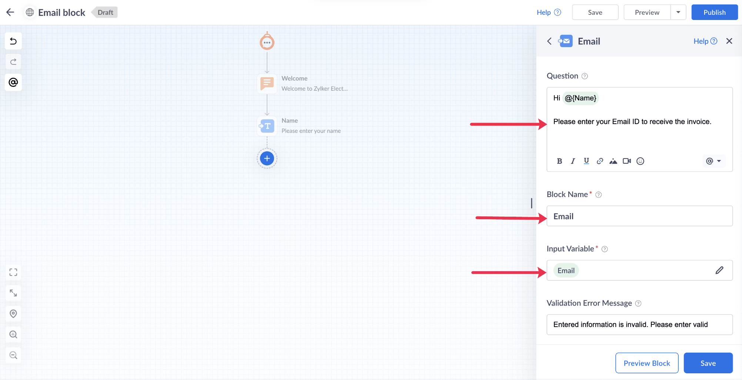Click the Validation Error Message field

pyautogui.click(x=639, y=324)
